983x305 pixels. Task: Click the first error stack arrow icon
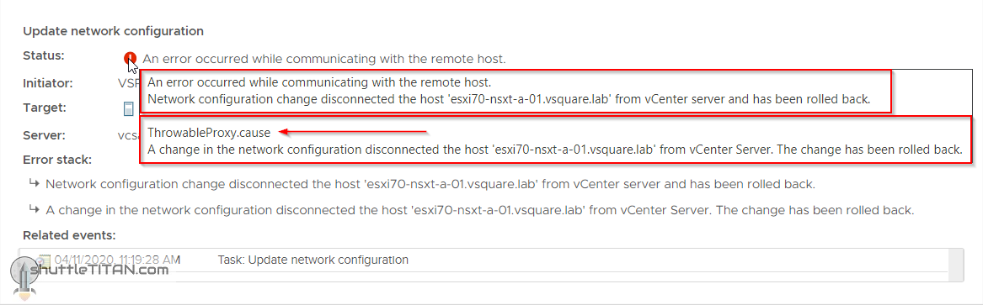pos(34,184)
